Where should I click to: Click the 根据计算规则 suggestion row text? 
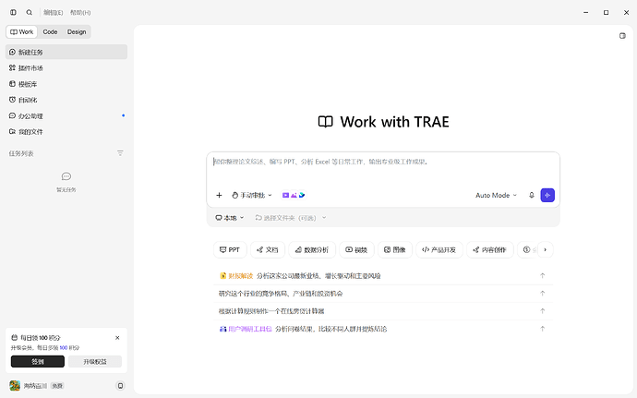click(271, 311)
